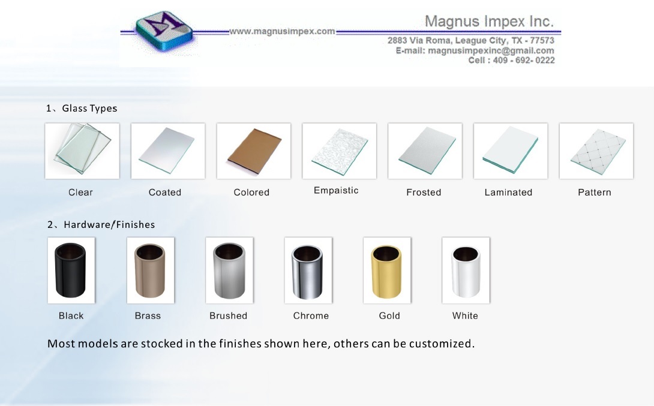Pick the Empaistic glass sample image
The height and width of the screenshot is (406, 654).
tap(339, 151)
